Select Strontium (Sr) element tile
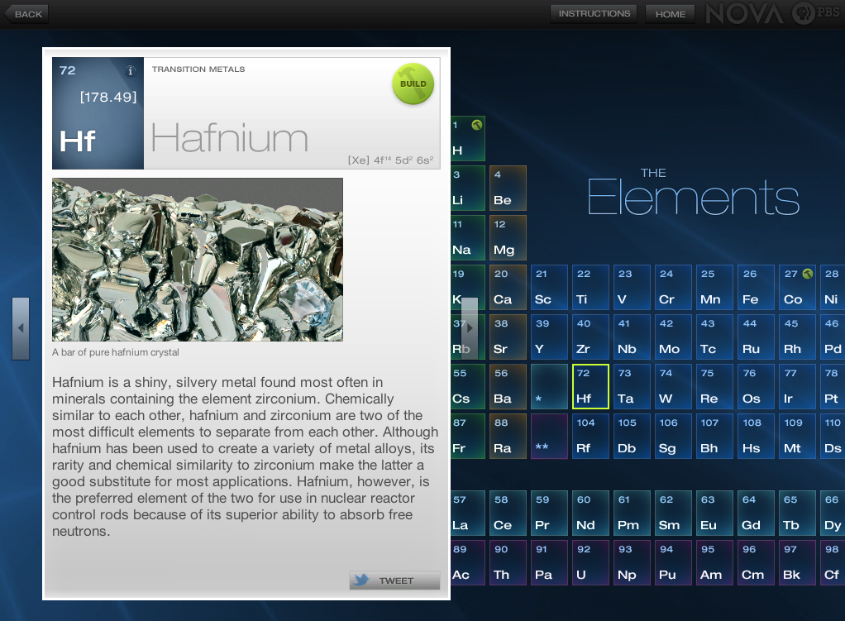Image resolution: width=845 pixels, height=621 pixels. tap(508, 337)
